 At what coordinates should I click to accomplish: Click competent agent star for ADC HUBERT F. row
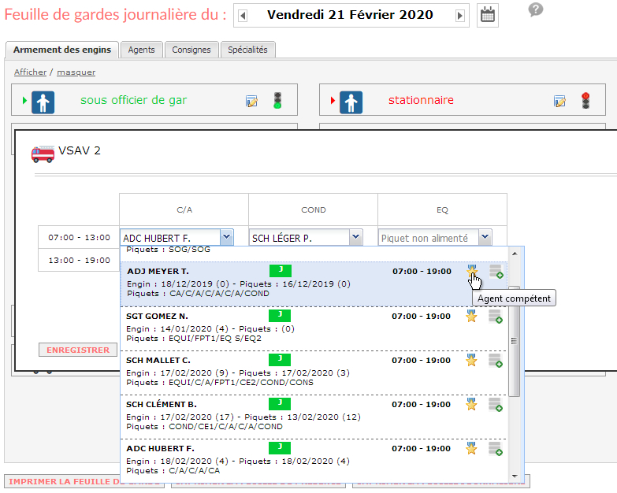pyautogui.click(x=471, y=448)
